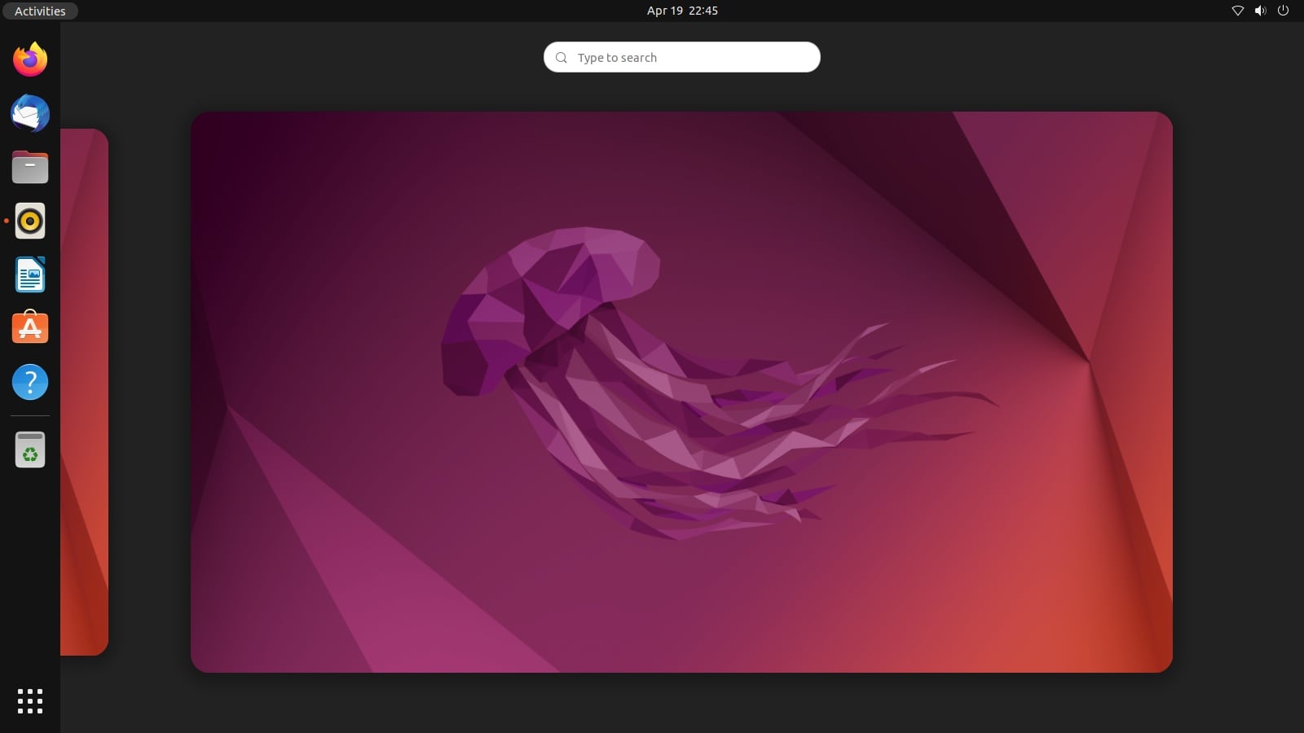
Task: Open the Files file manager icon
Action: (29, 167)
